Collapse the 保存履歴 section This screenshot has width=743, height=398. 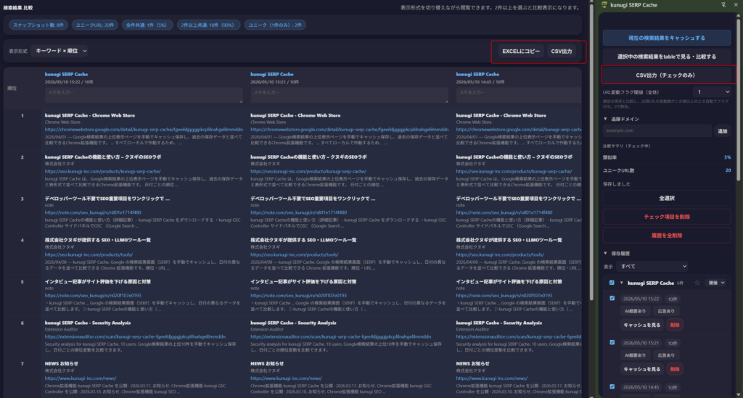[605, 254]
